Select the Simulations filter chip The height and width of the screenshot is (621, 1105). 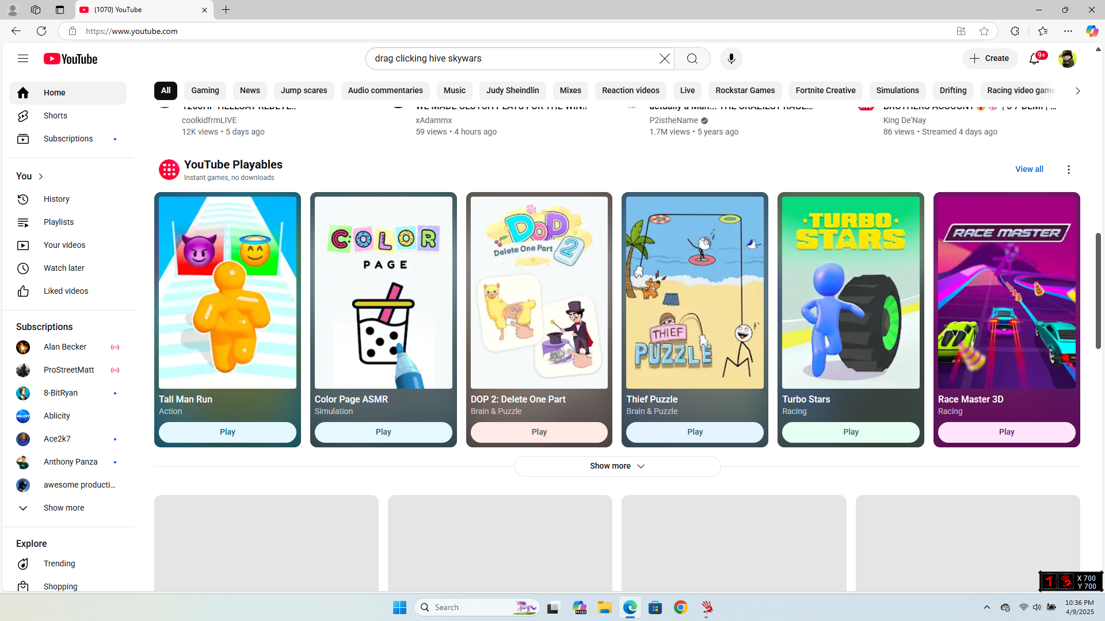coord(897,90)
